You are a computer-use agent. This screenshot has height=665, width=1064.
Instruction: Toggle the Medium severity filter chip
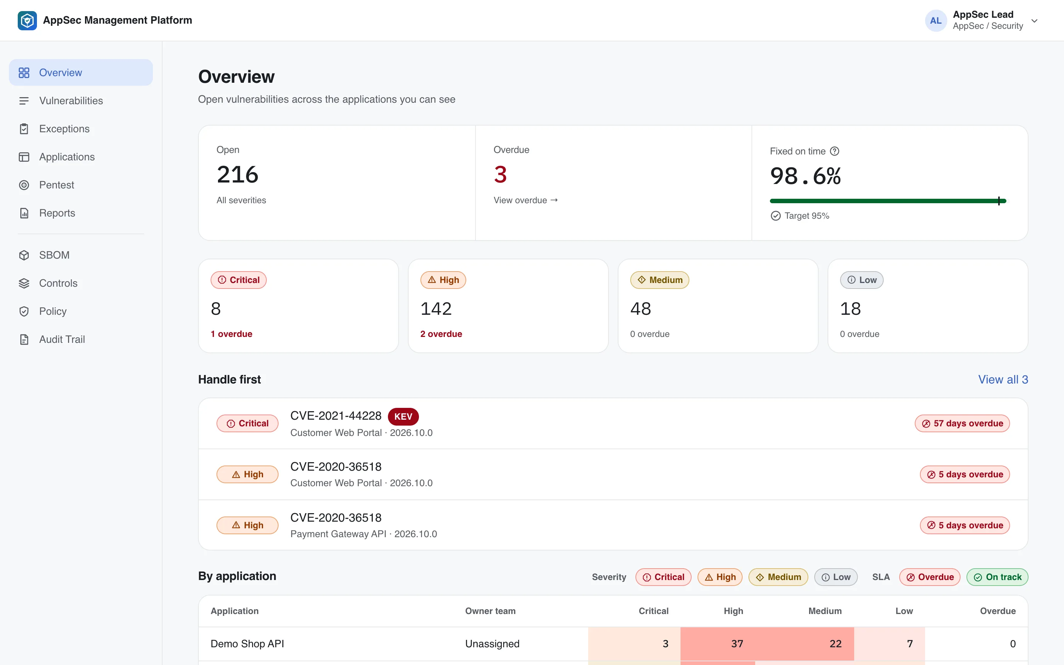(x=778, y=577)
